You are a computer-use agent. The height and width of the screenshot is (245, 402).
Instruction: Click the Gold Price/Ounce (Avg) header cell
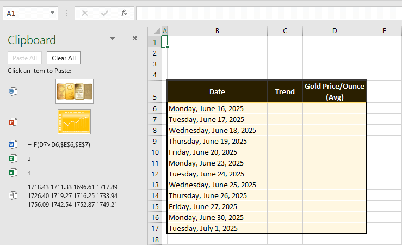pos(335,91)
